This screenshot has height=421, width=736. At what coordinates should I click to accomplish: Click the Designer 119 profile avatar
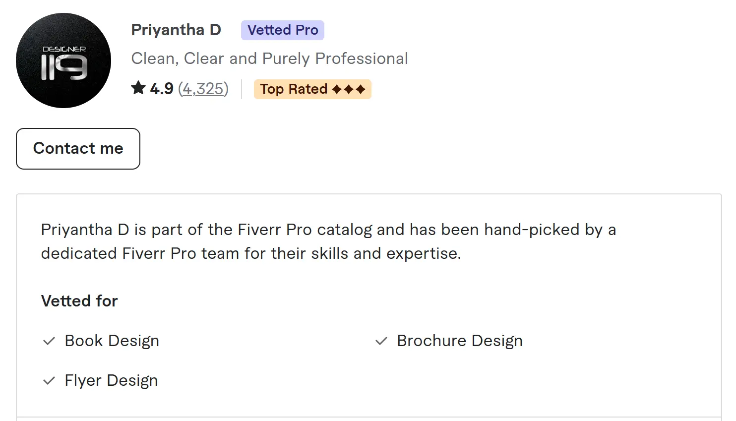pyautogui.click(x=63, y=60)
